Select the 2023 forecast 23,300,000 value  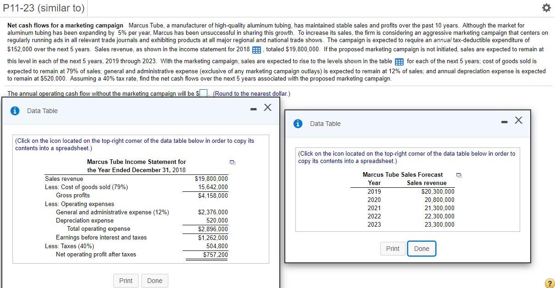point(439,225)
